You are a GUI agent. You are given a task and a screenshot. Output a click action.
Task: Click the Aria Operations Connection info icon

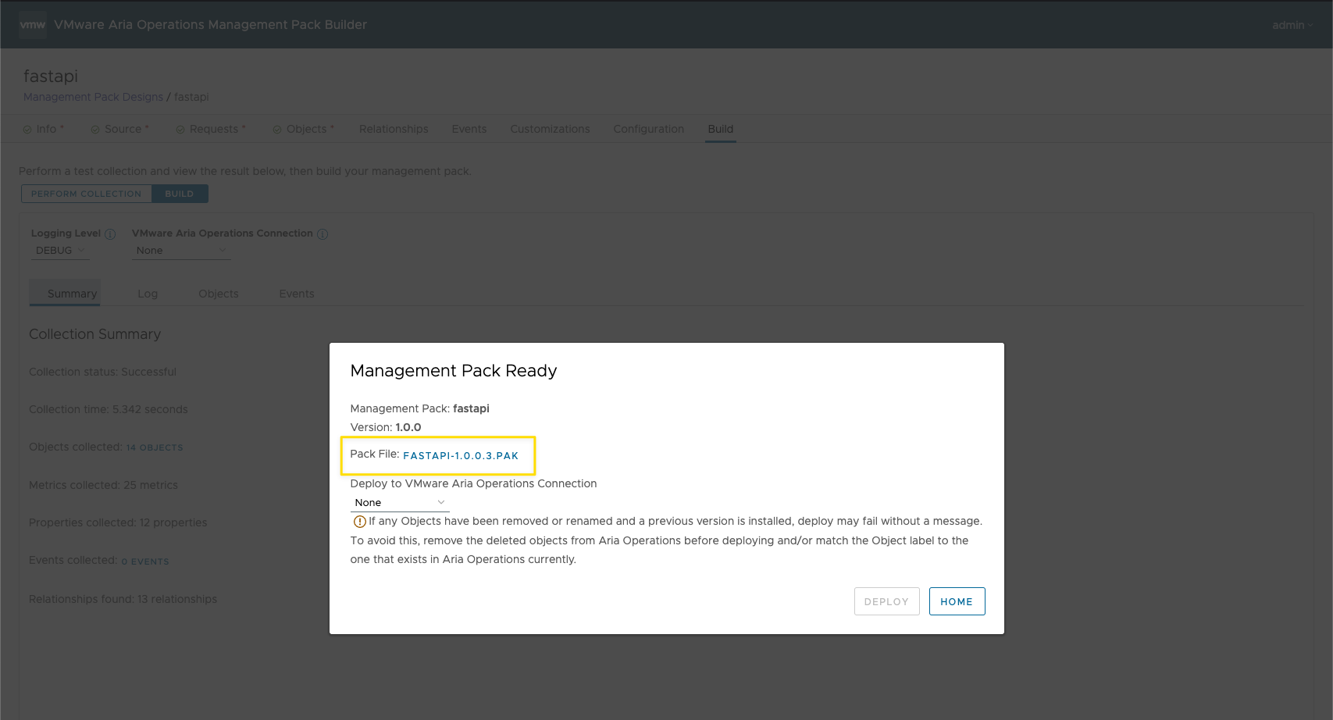[323, 234]
